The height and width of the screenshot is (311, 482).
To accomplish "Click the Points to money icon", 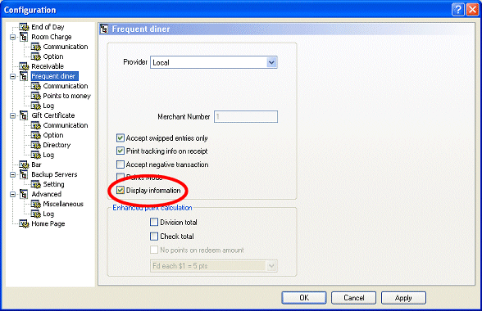I will click(36, 96).
